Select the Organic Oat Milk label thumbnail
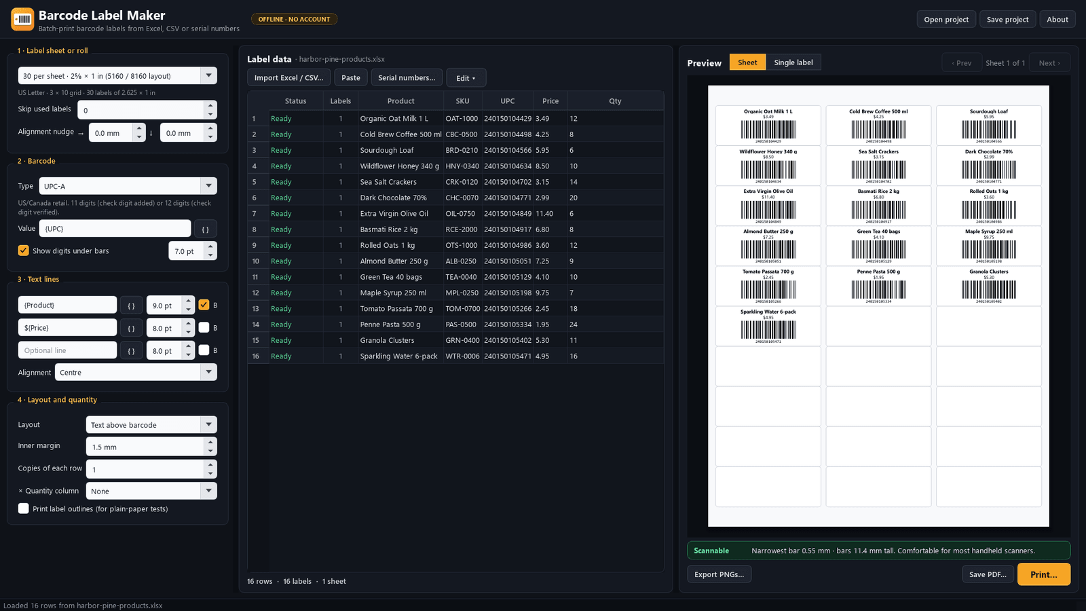This screenshot has width=1086, height=611. point(768,125)
